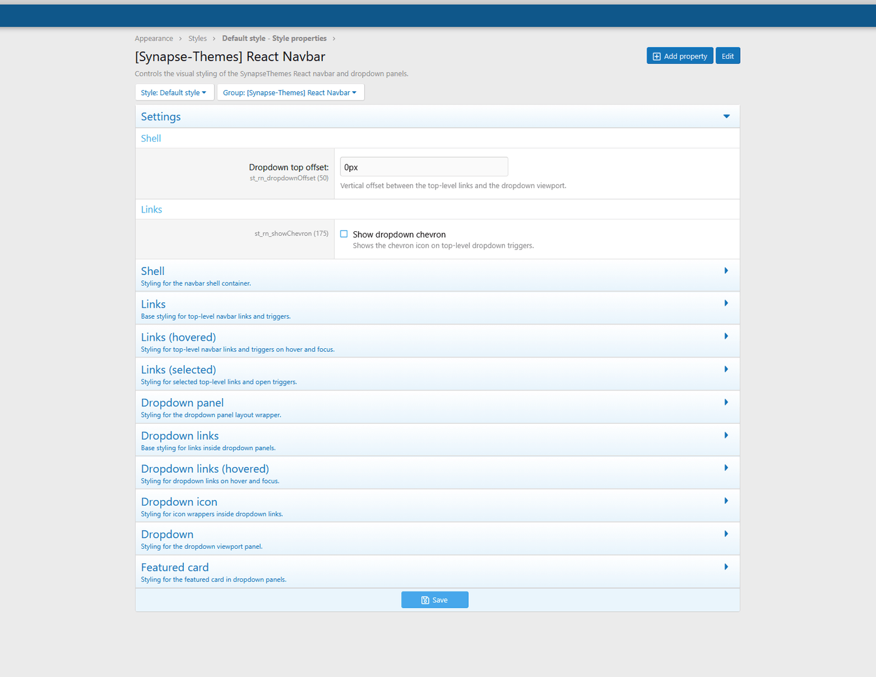876x677 pixels.
Task: Collapse the Settings section arrow
Action: [x=726, y=116]
